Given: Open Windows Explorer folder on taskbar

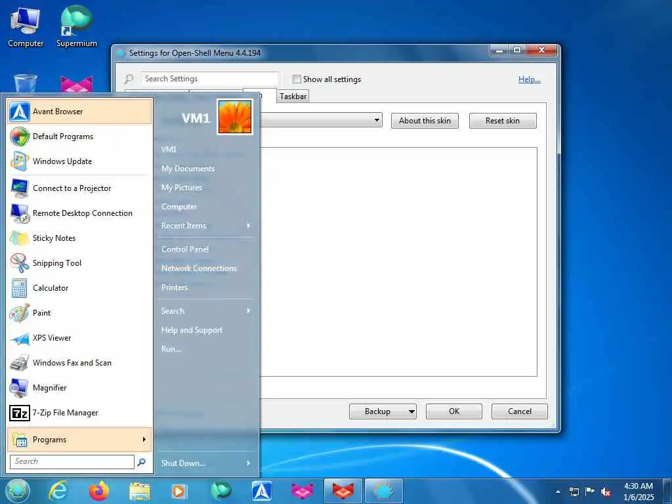Looking at the screenshot, I should [139, 491].
